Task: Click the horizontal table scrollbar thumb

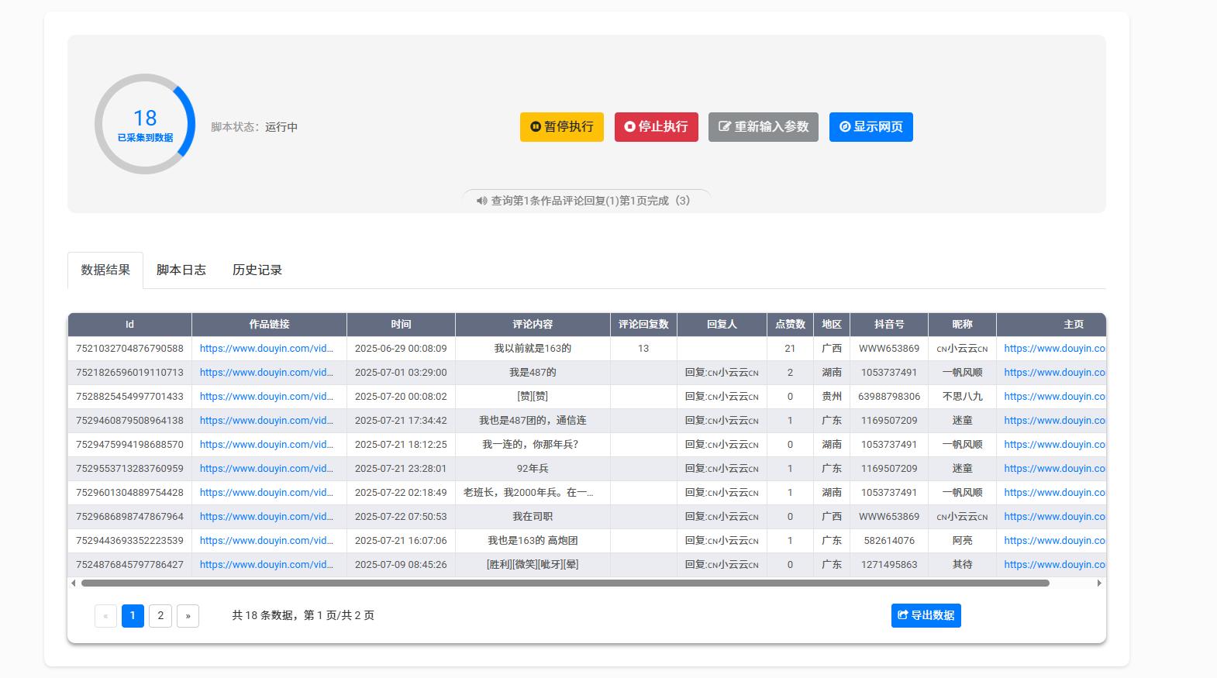Action: (x=565, y=583)
